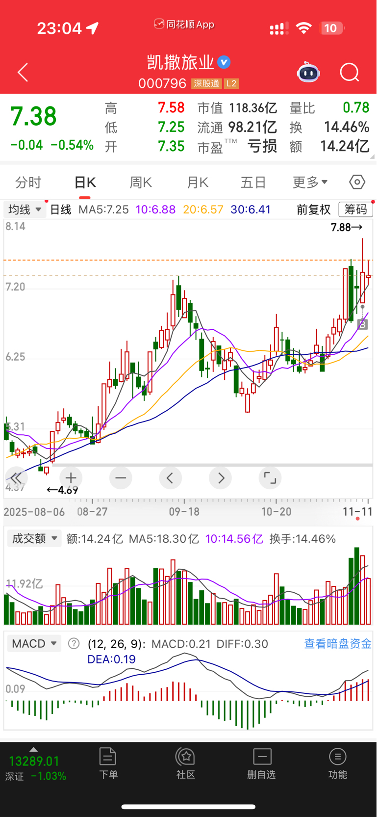Tap the 深股通 badge
Viewport: 377px width, 817px height.
click(x=206, y=83)
